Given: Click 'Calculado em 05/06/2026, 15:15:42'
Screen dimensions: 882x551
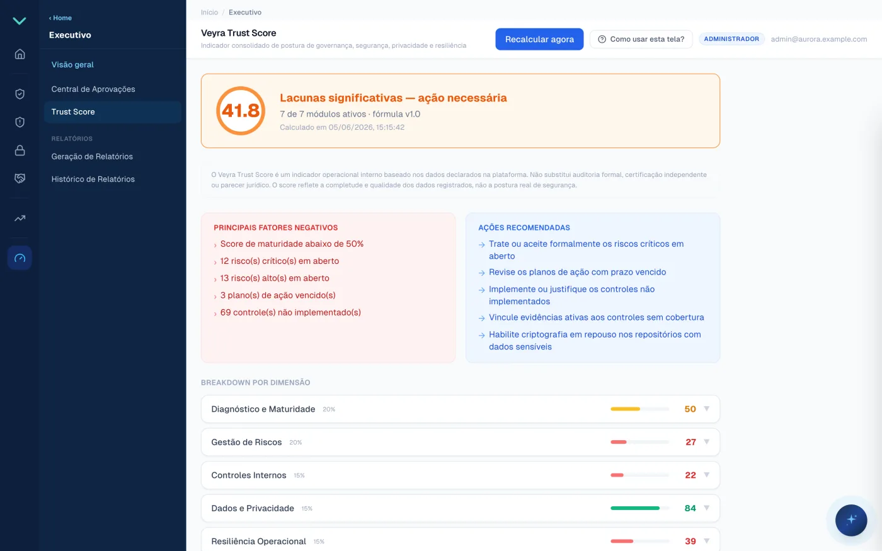Looking at the screenshot, I should 342,128.
